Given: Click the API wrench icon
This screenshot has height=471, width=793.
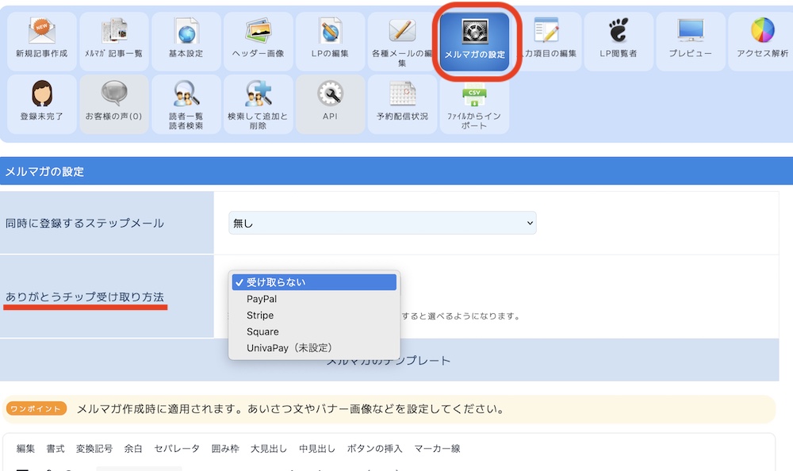Looking at the screenshot, I should pyautogui.click(x=330, y=95).
